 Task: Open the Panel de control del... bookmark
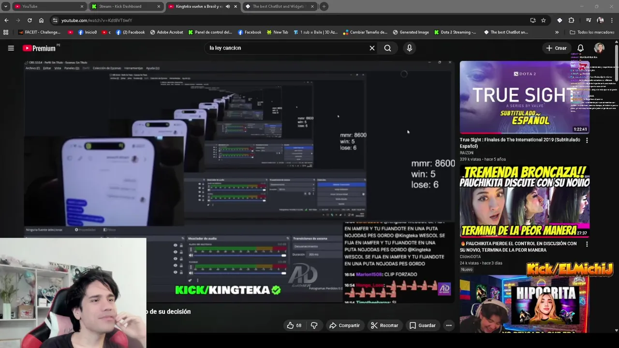coord(210,32)
